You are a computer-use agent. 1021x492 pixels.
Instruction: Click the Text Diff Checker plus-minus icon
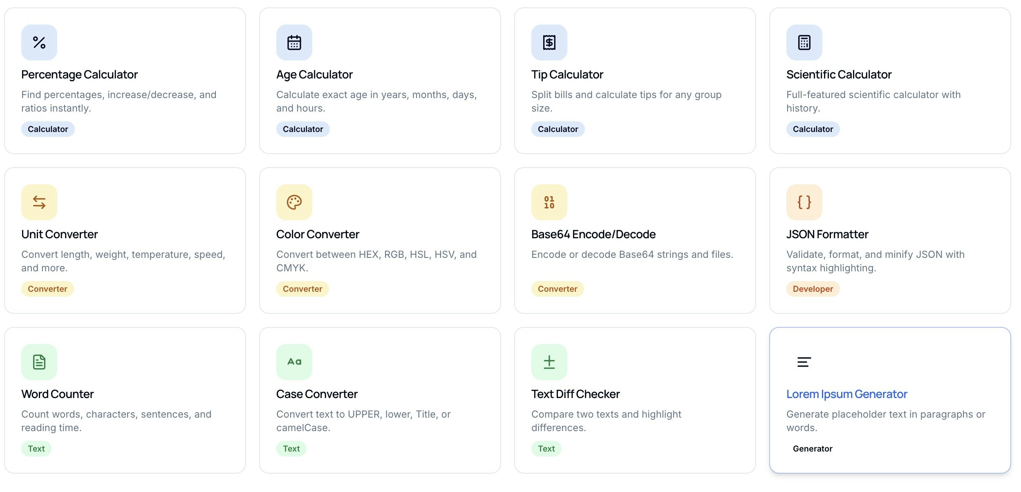pos(549,362)
